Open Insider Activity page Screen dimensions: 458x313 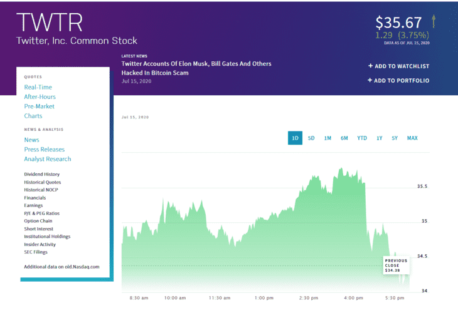click(x=40, y=244)
